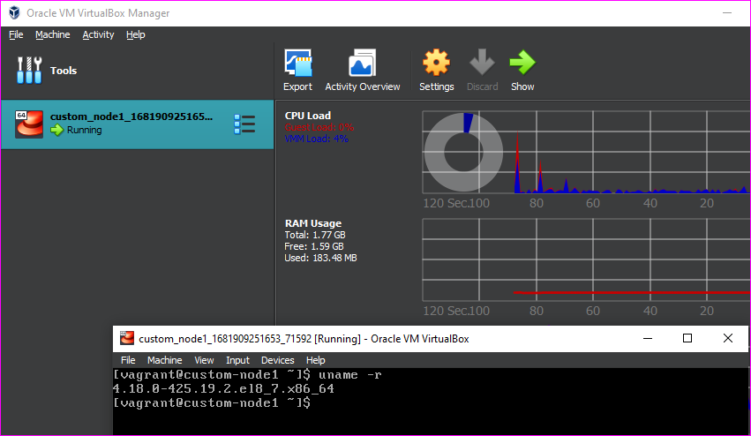Click the Export toolbar icon
751x436 pixels.
point(298,63)
